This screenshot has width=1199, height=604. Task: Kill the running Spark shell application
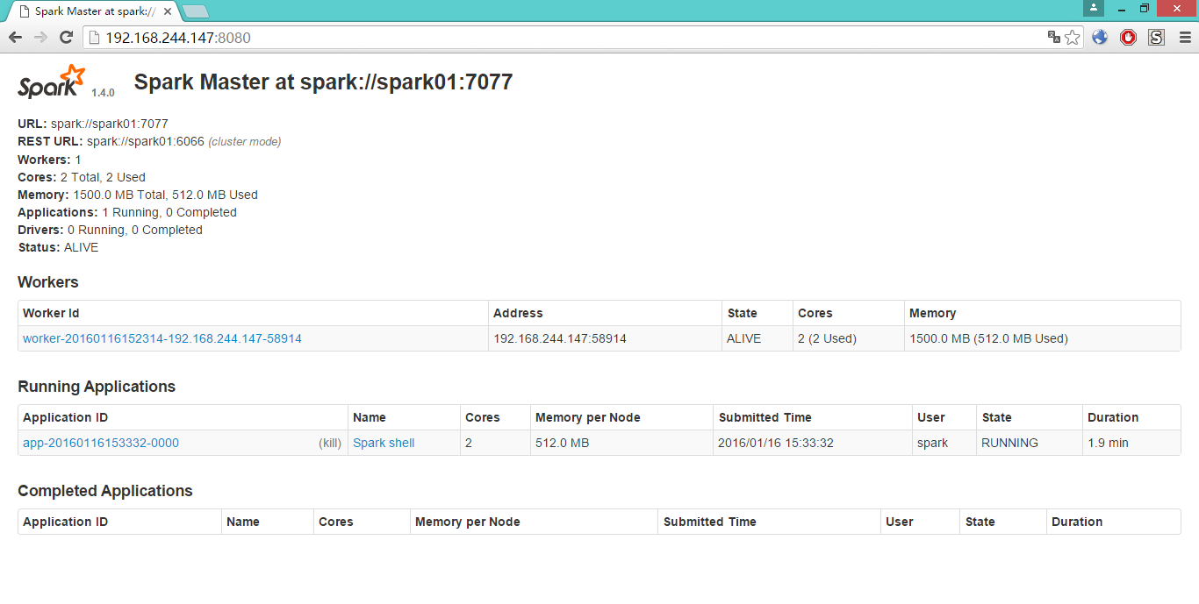(x=329, y=443)
